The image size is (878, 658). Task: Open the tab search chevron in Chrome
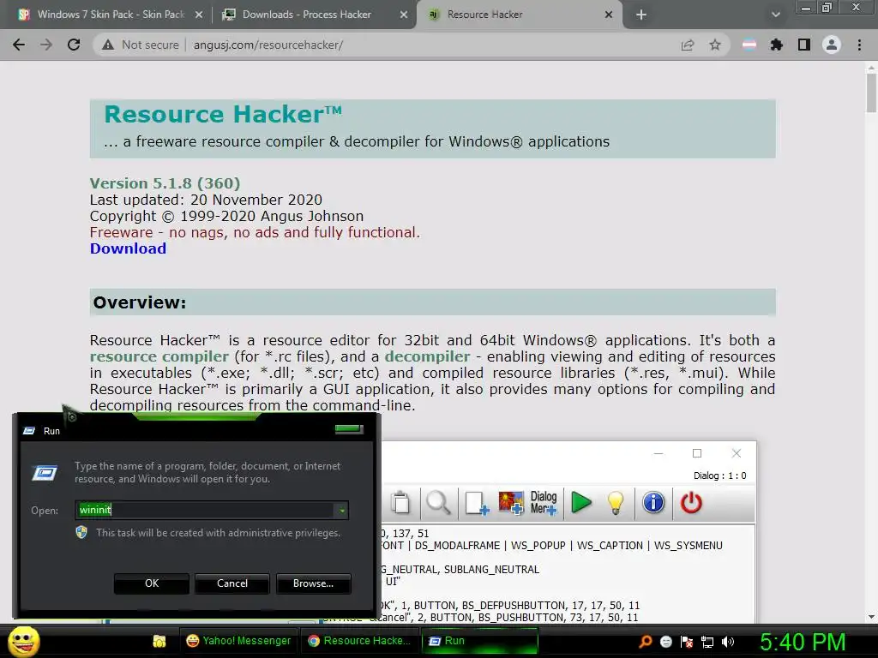click(775, 15)
